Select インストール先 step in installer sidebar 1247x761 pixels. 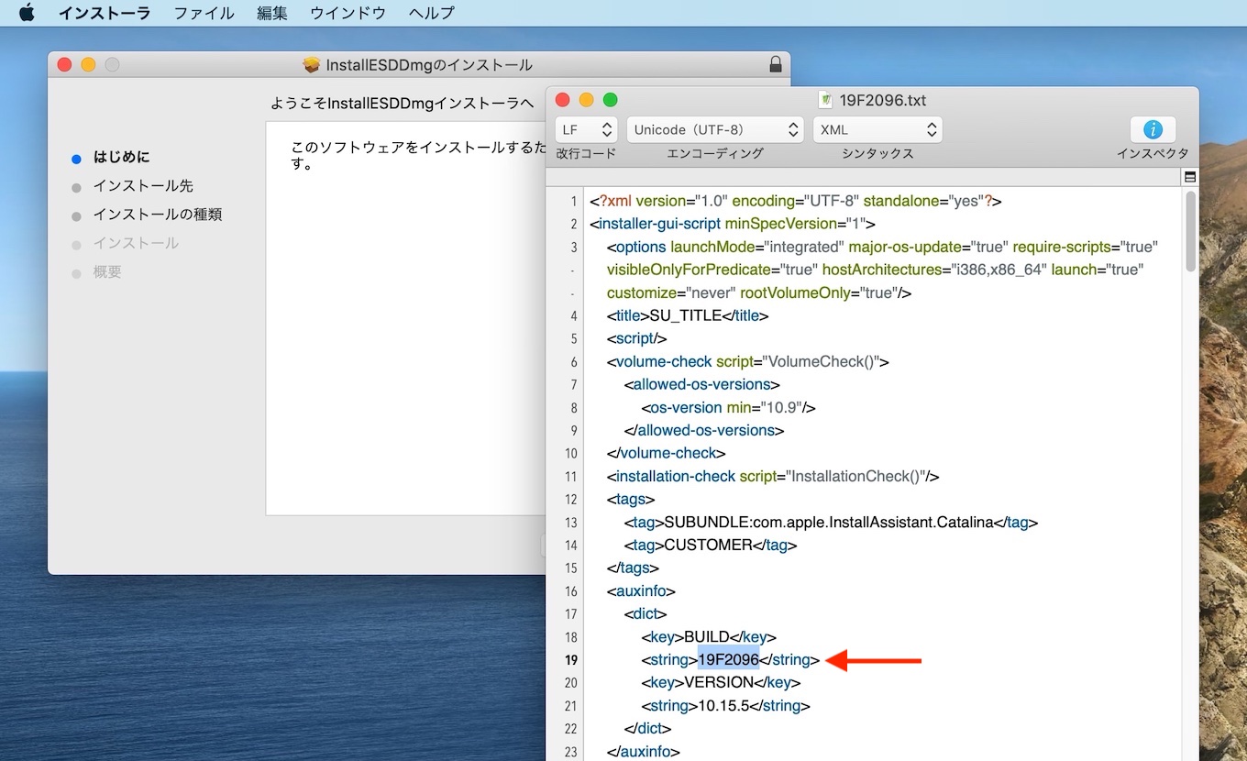pos(143,186)
